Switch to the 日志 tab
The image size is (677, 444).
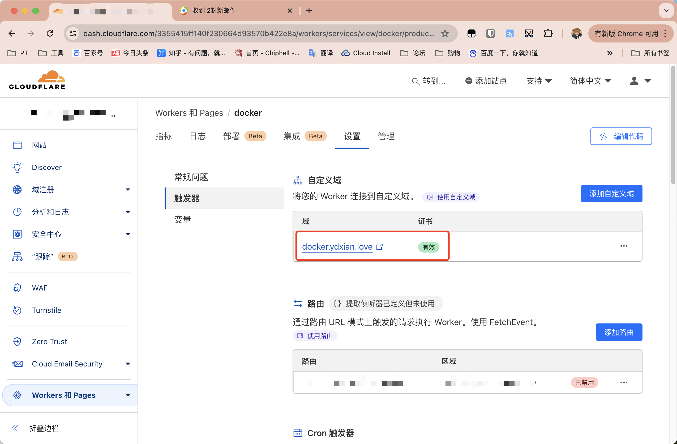[198, 136]
